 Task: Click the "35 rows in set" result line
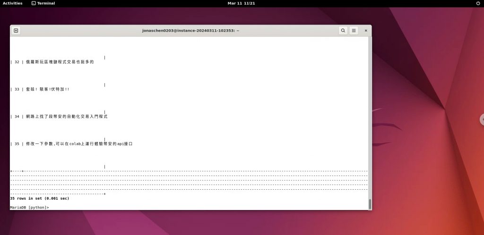pos(40,199)
